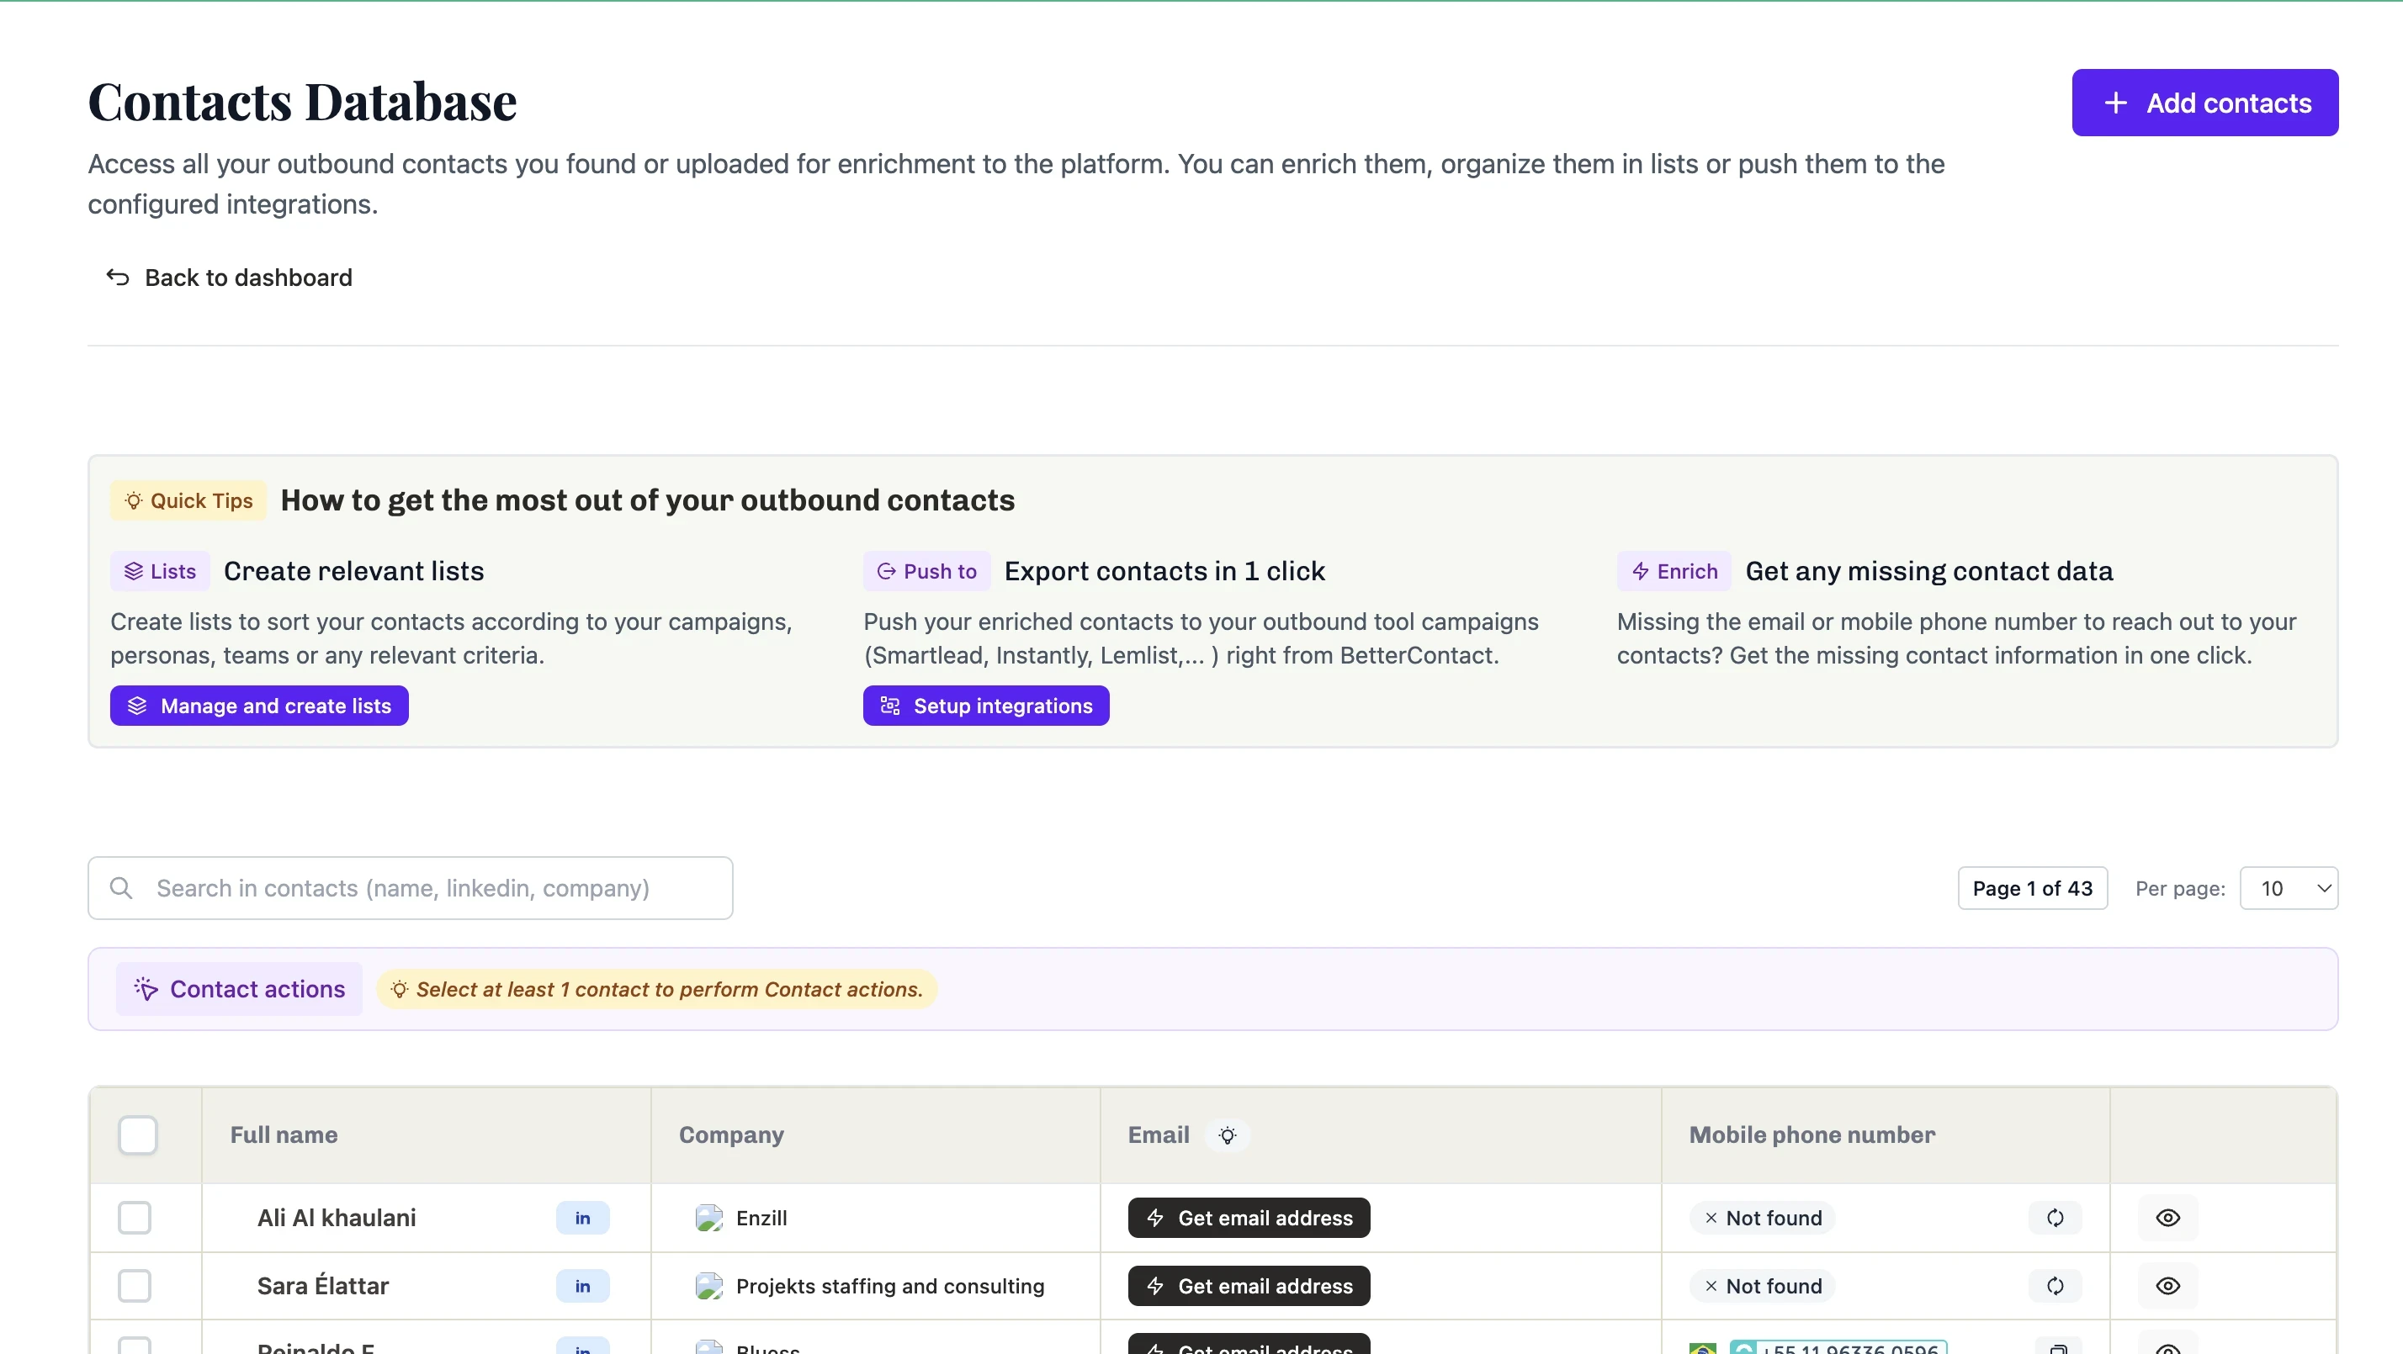
Task: View Ali Al khaulani contact details eye icon
Action: coord(2168,1218)
